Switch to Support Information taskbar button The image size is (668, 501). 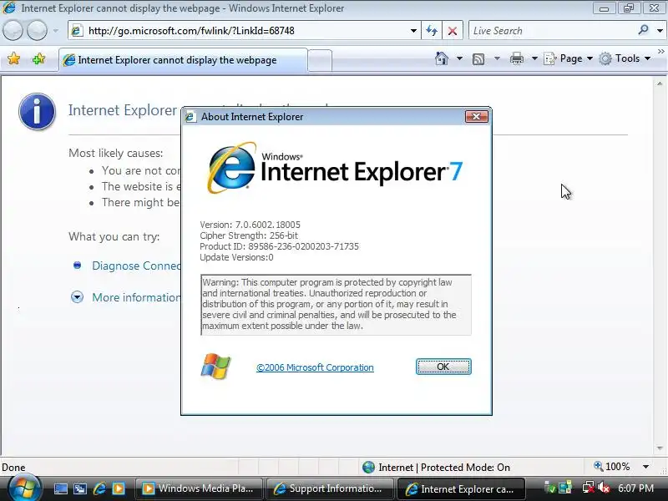(330, 488)
